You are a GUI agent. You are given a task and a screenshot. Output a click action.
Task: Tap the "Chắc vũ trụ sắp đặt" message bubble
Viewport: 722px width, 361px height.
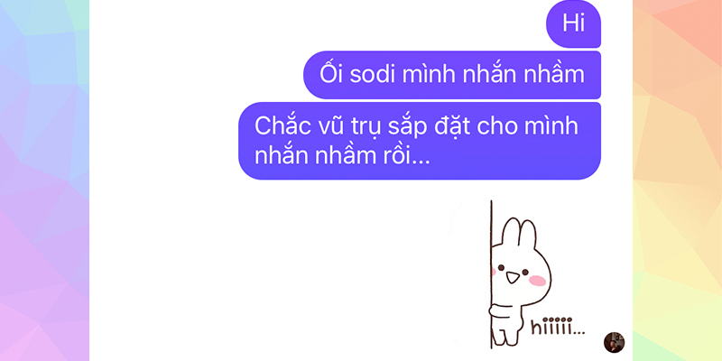[x=420, y=141]
